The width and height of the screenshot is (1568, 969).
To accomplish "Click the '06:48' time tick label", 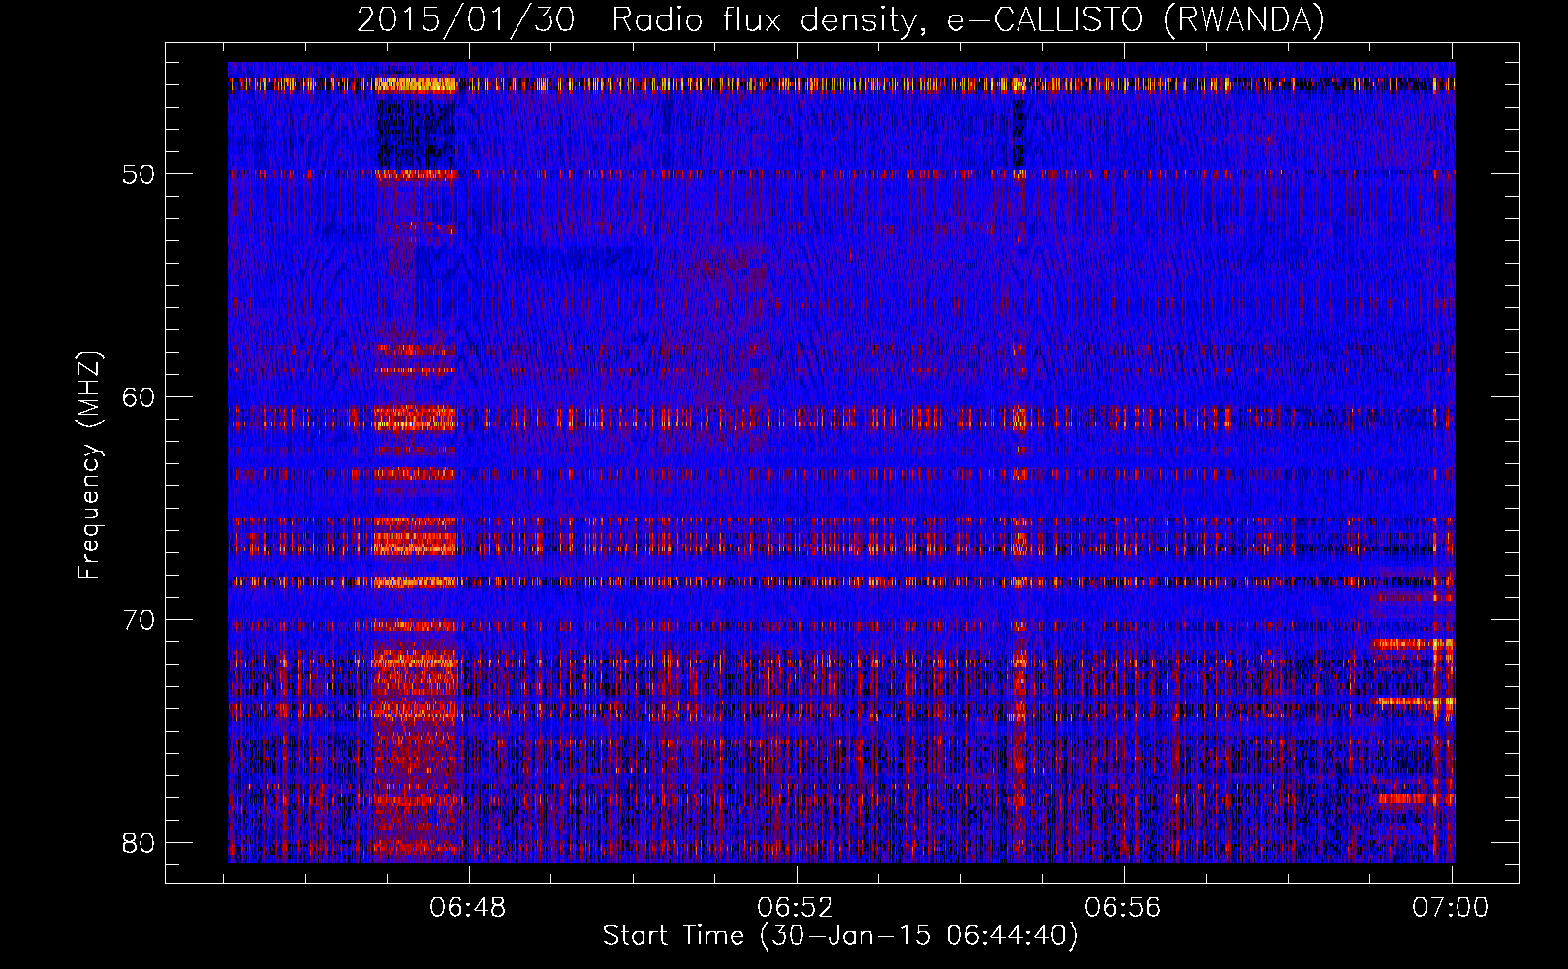I will coord(469,908).
